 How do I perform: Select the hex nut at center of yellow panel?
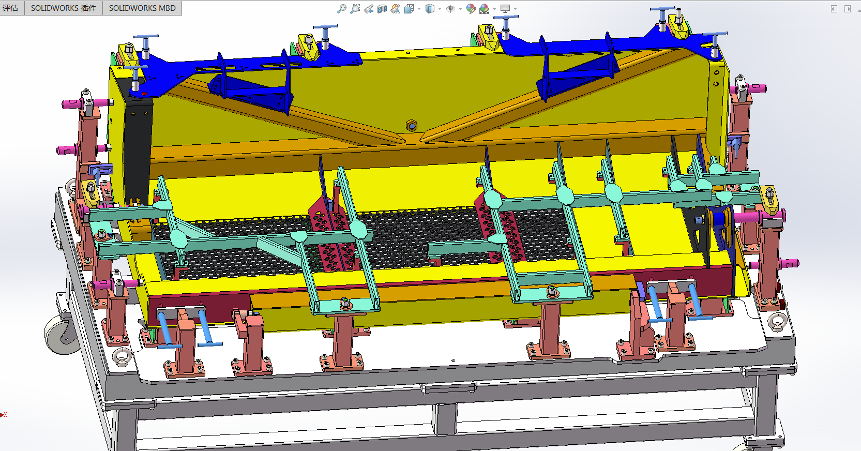(x=412, y=126)
